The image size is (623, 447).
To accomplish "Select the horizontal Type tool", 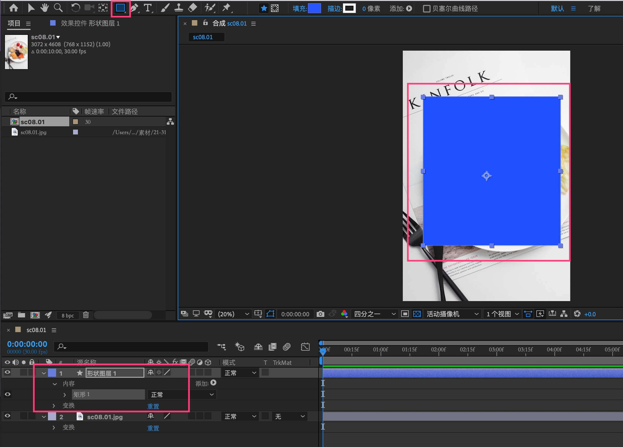I will pyautogui.click(x=148, y=8).
